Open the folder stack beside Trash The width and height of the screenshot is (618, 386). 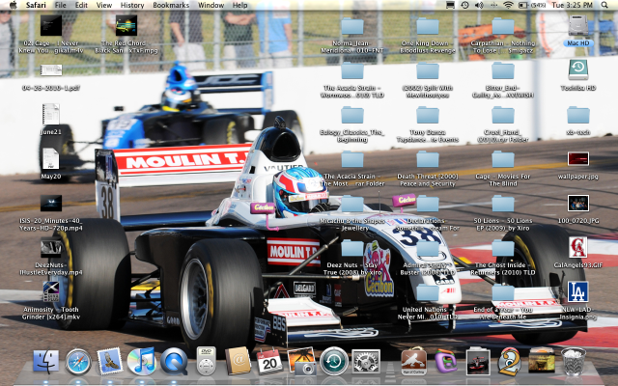click(x=542, y=360)
